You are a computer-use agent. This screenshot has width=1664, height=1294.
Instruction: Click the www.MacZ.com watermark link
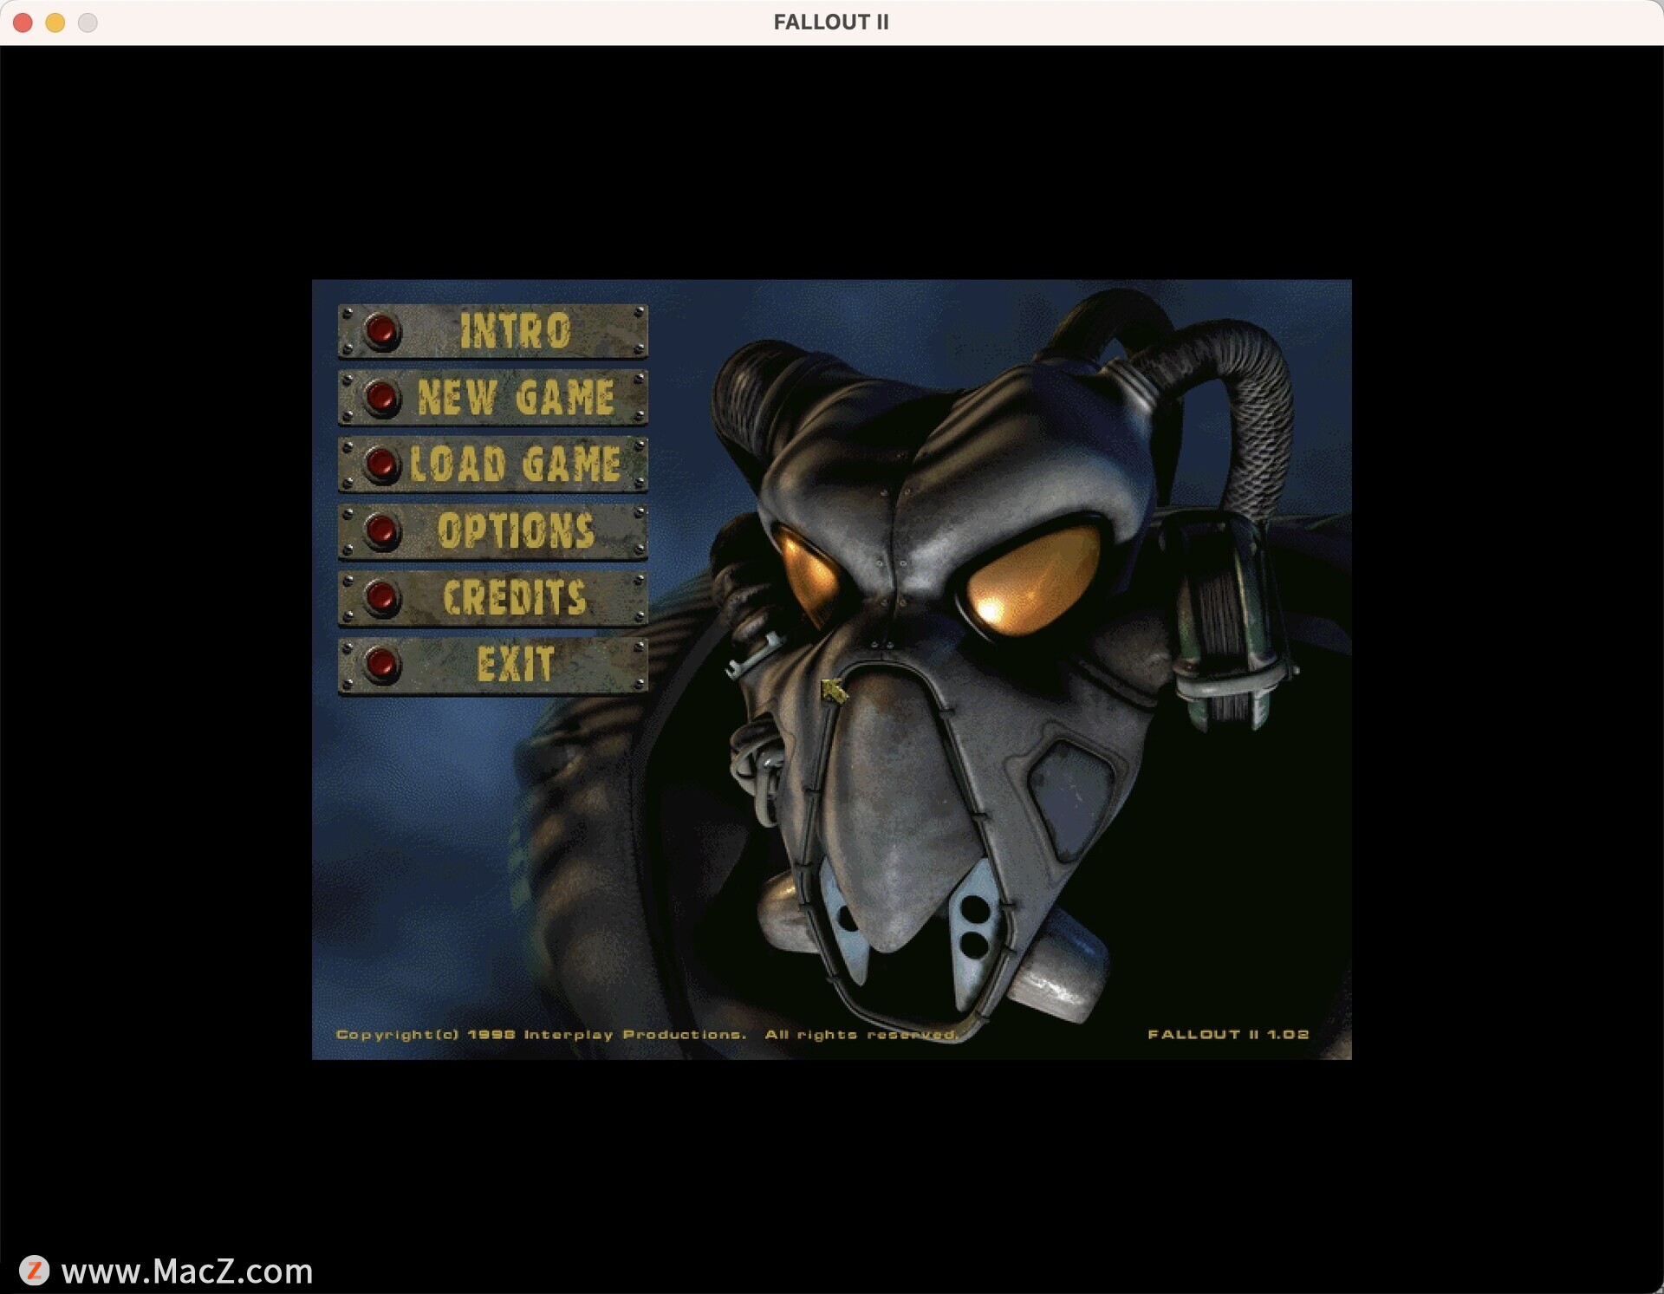186,1271
